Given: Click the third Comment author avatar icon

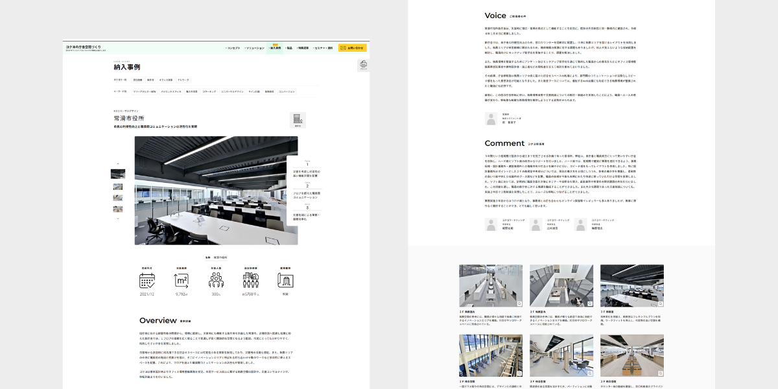Looking at the screenshot, I should [580, 224].
